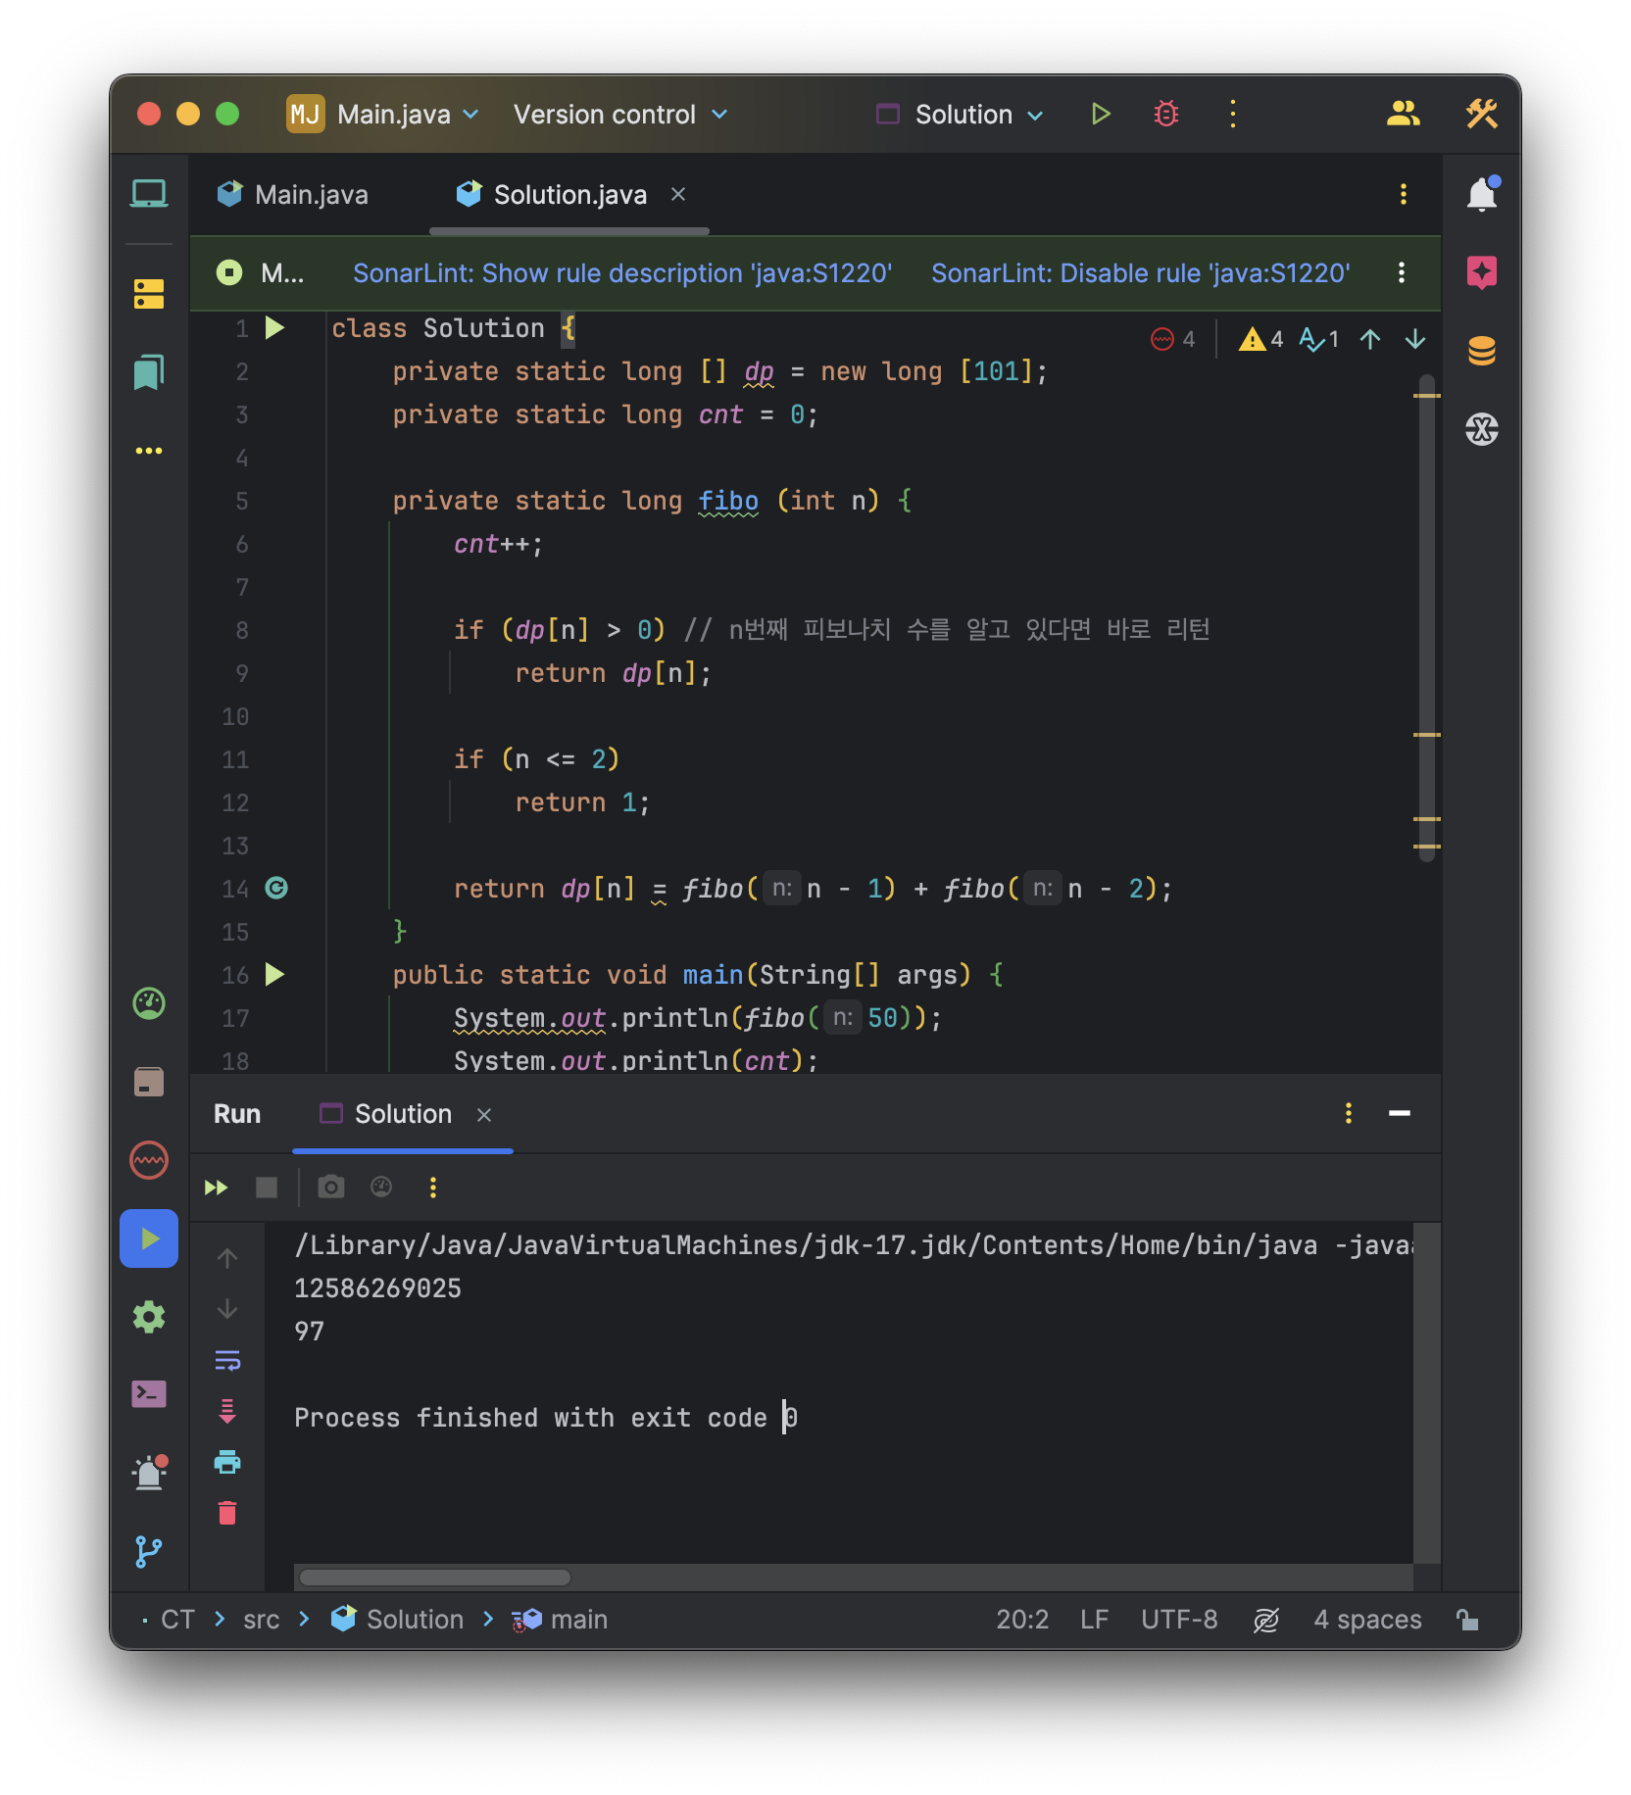Rerun the Solution program in the Run panel
Viewport: 1631px width, 1795px height.
(216, 1188)
